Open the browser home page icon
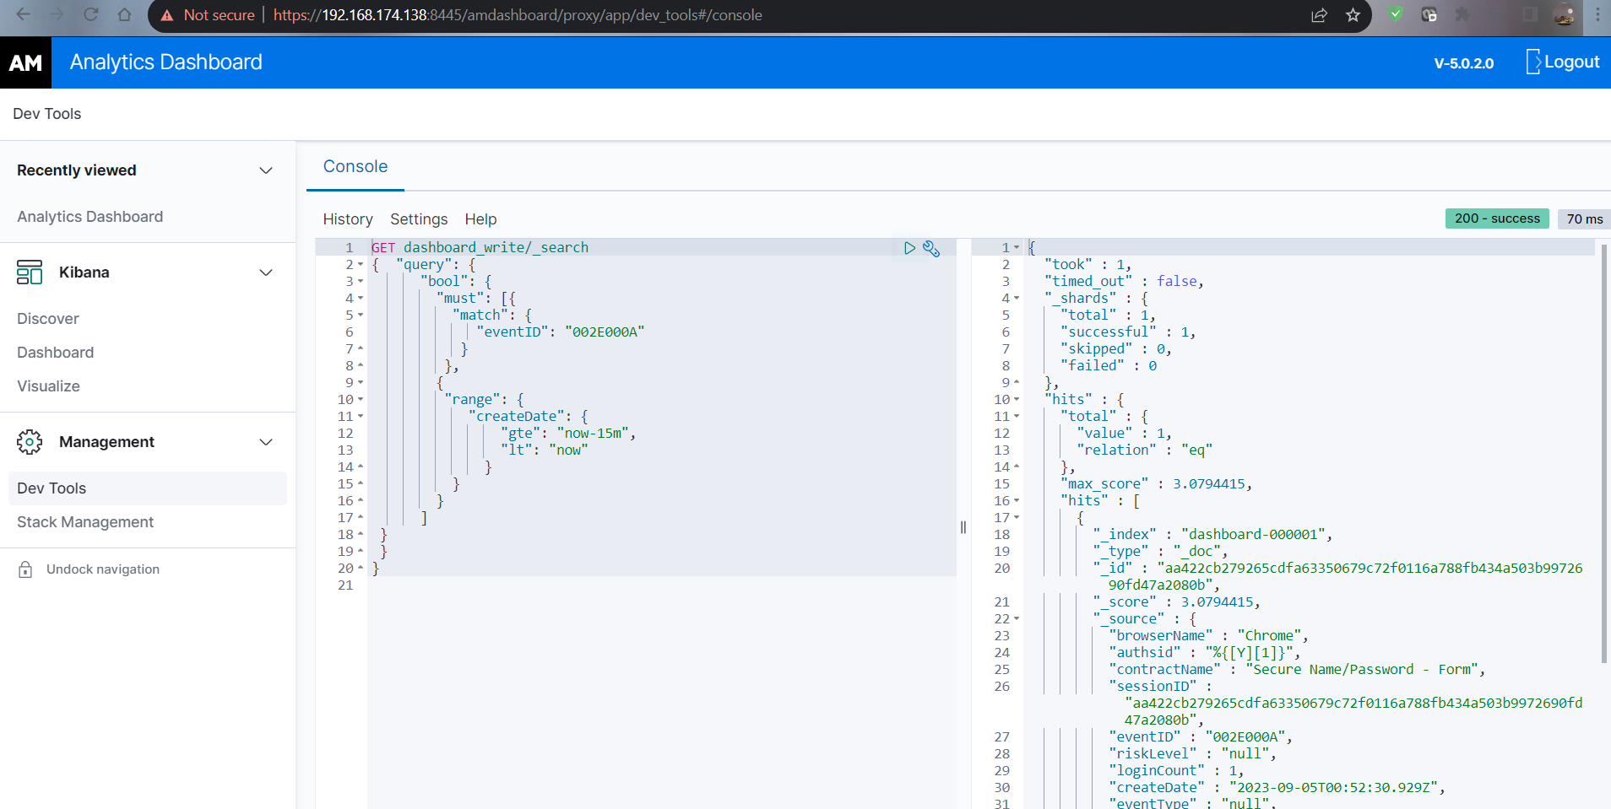1611x809 pixels. pyautogui.click(x=124, y=14)
